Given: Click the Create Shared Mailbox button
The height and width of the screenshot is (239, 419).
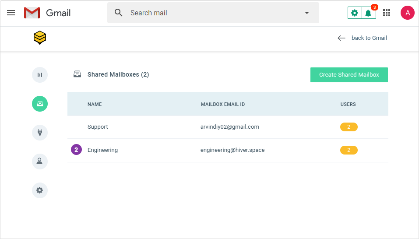Looking at the screenshot, I should click(x=349, y=75).
